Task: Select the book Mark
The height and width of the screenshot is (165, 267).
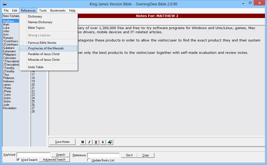Action: coord(6,24)
